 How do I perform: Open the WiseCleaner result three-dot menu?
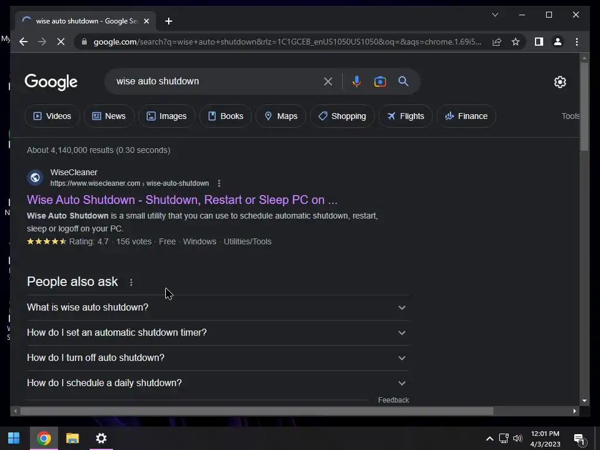pos(219,183)
